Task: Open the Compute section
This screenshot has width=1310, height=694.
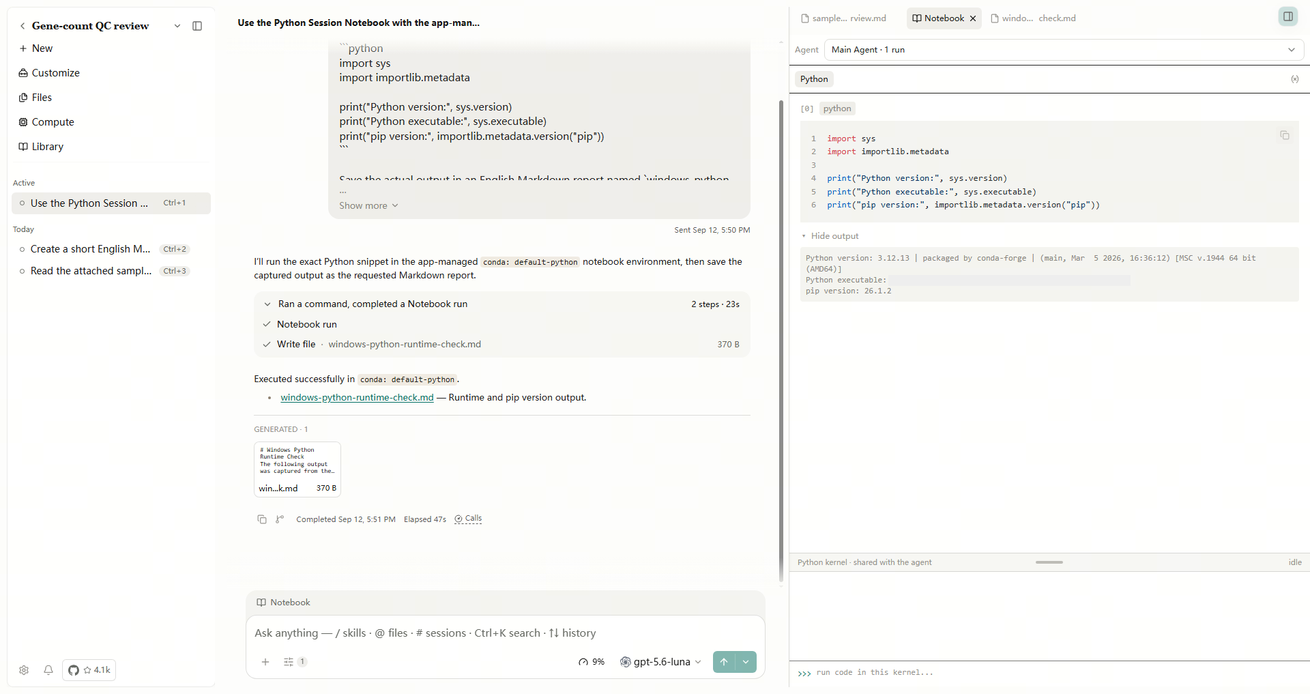Action: coord(46,122)
